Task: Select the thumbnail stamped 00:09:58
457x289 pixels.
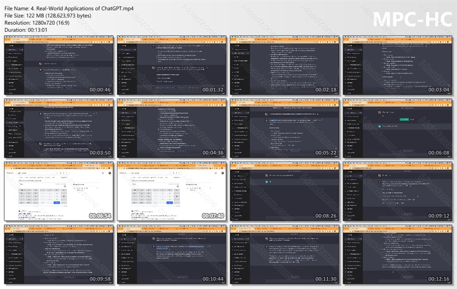Action: tap(59, 254)
